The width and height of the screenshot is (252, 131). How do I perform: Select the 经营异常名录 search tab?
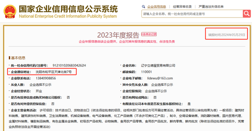(182, 6)
